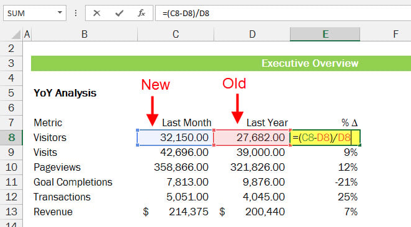Click the Visitors Last Month cell 32,150.00
Viewport: 411px width, 227px height.
tap(176, 137)
